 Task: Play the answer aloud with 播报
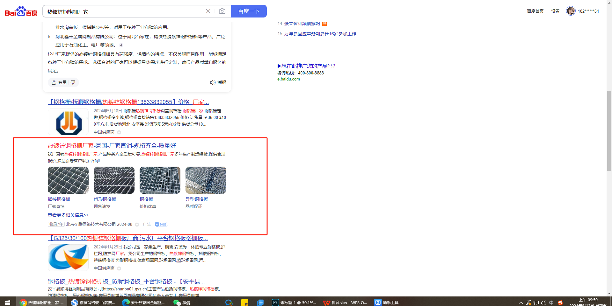coord(218,82)
